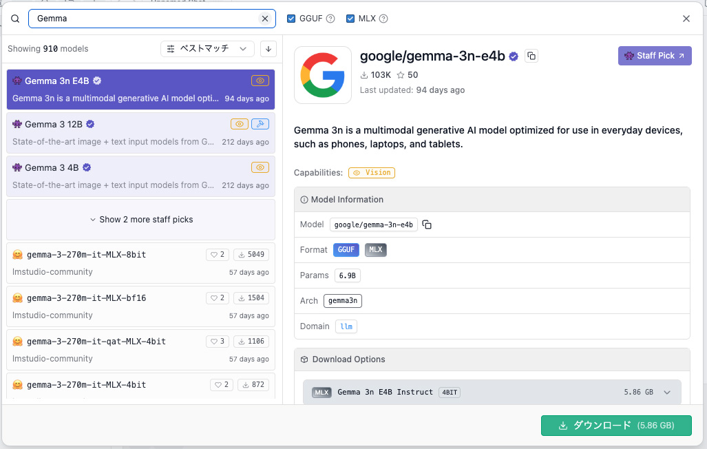Click the vision eye badge on Gemma 3 4B
The width and height of the screenshot is (707, 449).
[x=260, y=167]
